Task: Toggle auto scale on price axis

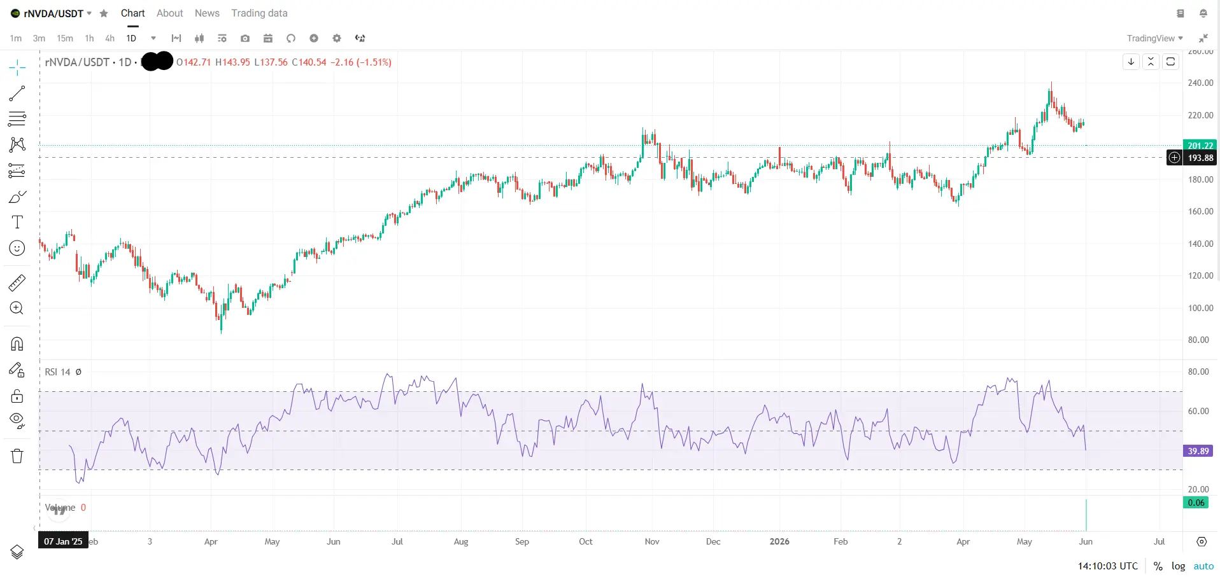Action: click(x=1203, y=566)
